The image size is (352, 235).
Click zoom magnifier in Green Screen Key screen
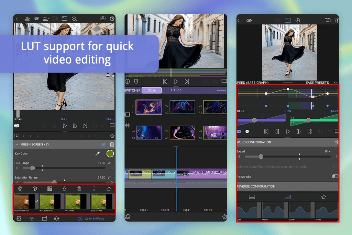click(74, 19)
